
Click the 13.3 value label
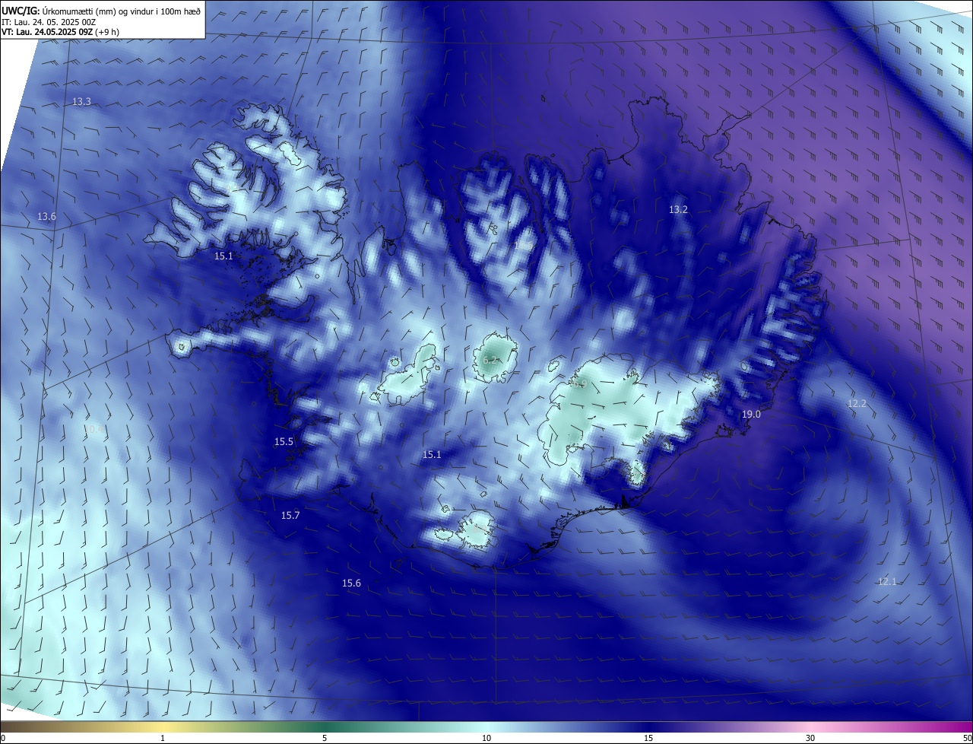point(81,101)
